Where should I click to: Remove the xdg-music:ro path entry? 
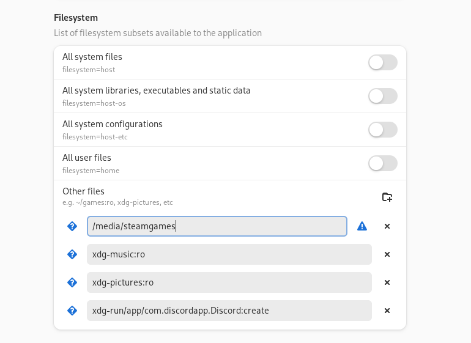click(387, 254)
